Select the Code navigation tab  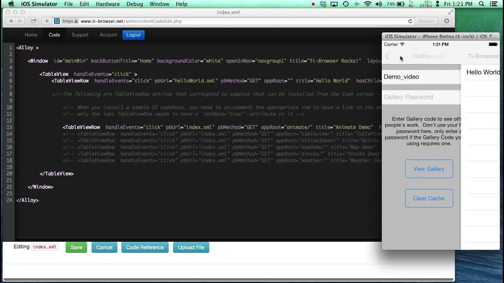tap(54, 35)
